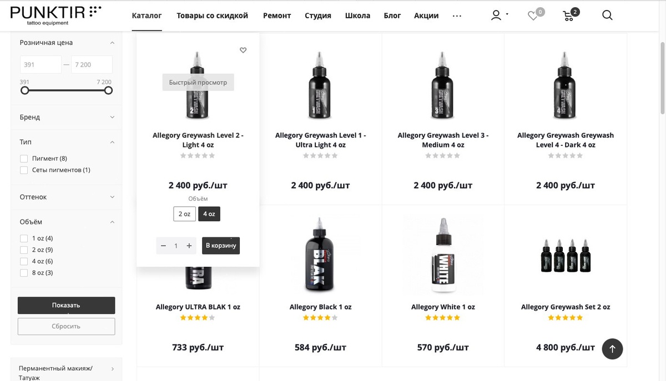Open the favorites heart icon in header
The image size is (666, 381).
tap(533, 16)
